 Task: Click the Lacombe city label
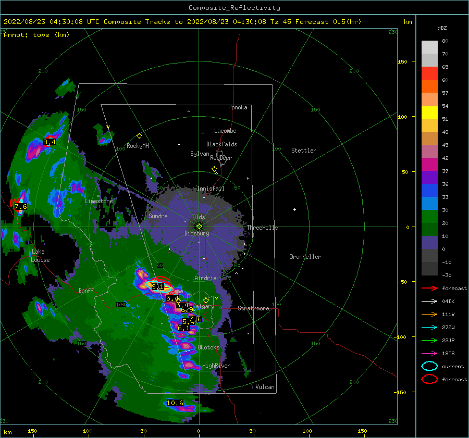point(225,131)
